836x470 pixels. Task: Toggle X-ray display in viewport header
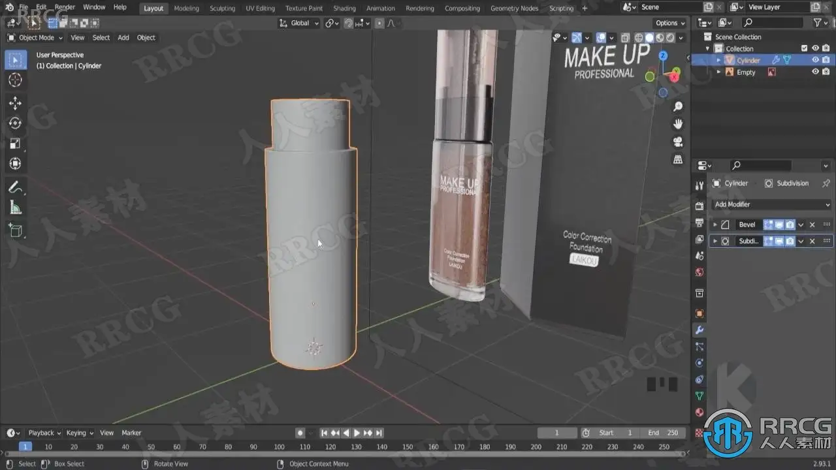(625, 38)
